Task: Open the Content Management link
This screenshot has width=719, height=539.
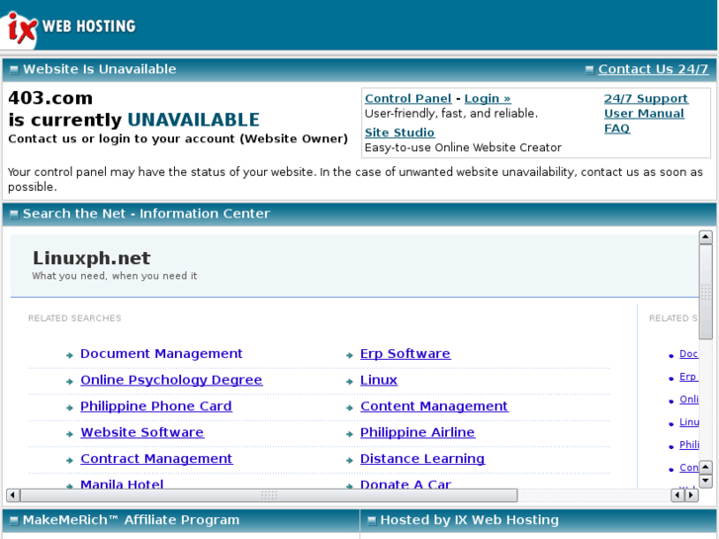Action: pos(434,406)
